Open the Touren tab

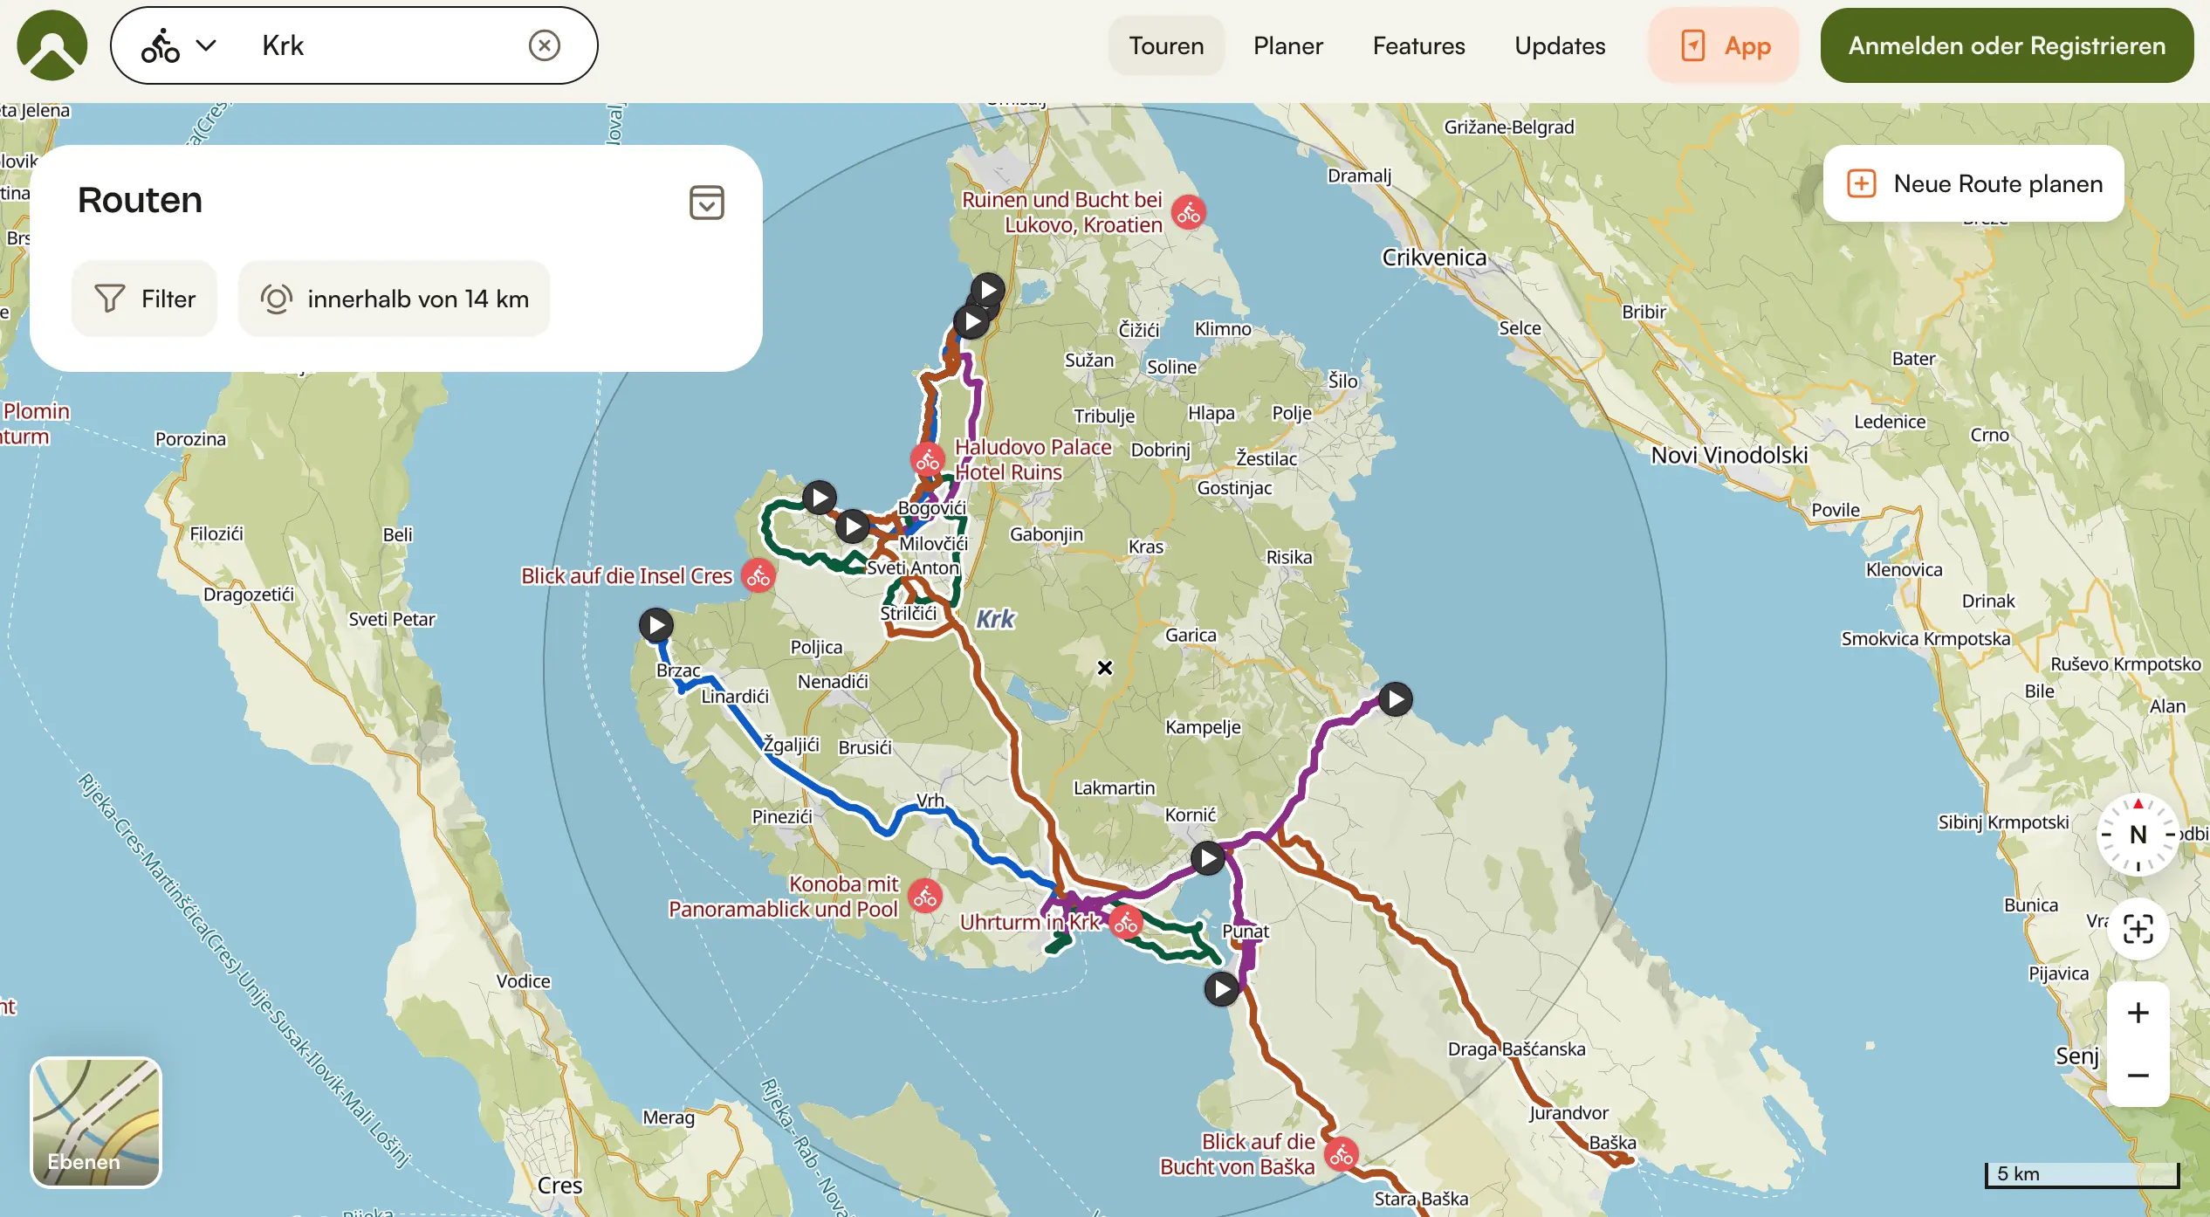[1166, 45]
